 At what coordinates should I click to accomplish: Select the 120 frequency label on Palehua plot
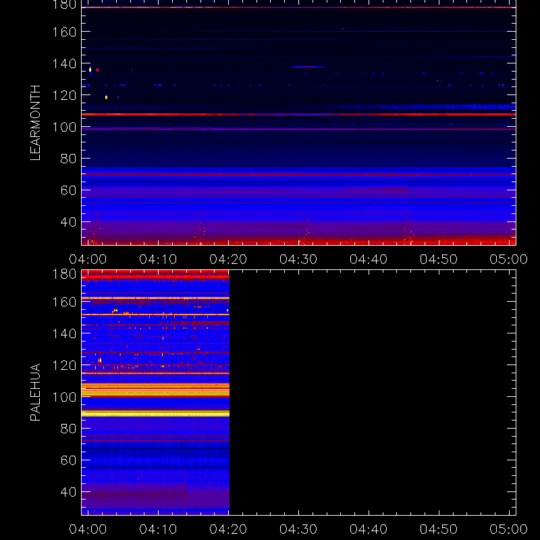coord(64,365)
